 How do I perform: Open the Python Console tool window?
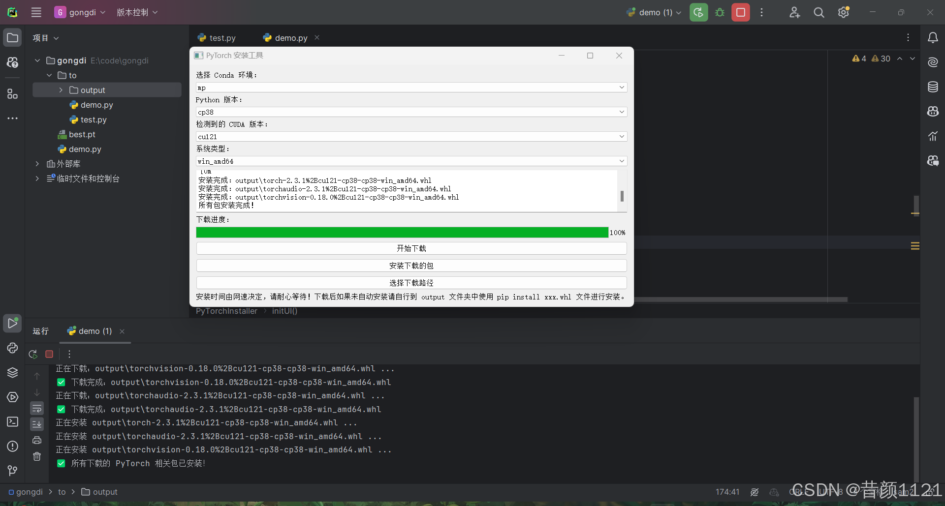12,348
